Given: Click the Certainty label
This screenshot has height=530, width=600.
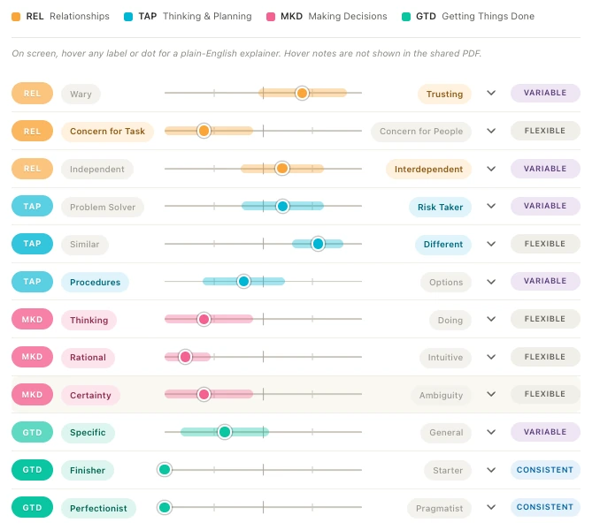Looking at the screenshot, I should tap(90, 395).
